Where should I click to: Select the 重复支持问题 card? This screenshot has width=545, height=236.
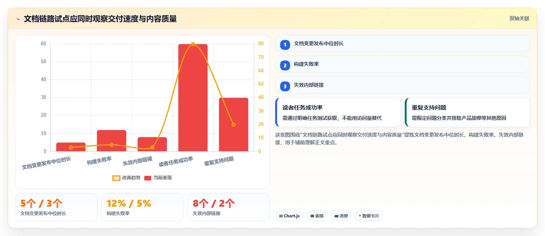tap(467, 112)
